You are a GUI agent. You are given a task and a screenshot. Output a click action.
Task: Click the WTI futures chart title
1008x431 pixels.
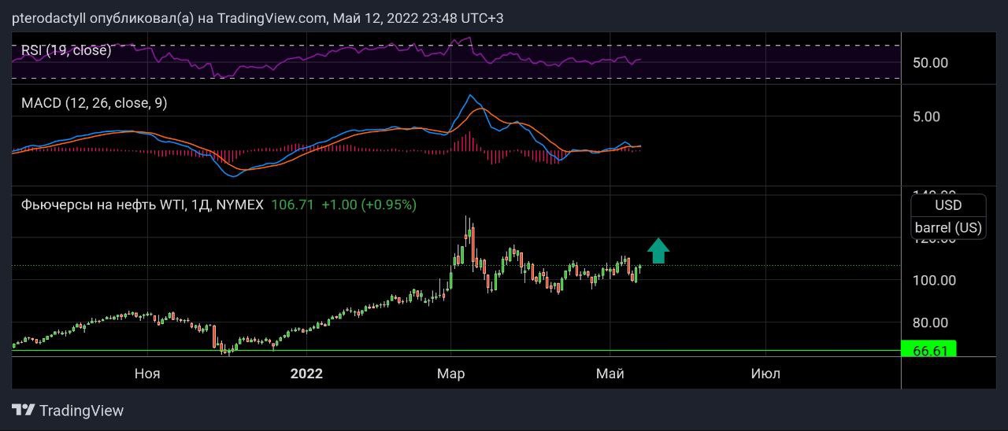pos(142,204)
